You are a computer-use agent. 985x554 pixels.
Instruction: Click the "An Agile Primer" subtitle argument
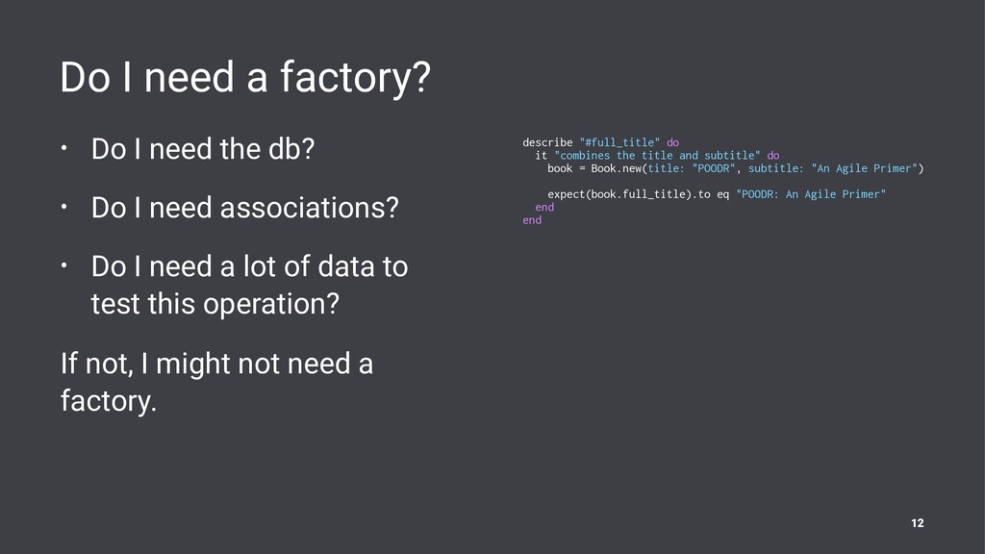865,168
